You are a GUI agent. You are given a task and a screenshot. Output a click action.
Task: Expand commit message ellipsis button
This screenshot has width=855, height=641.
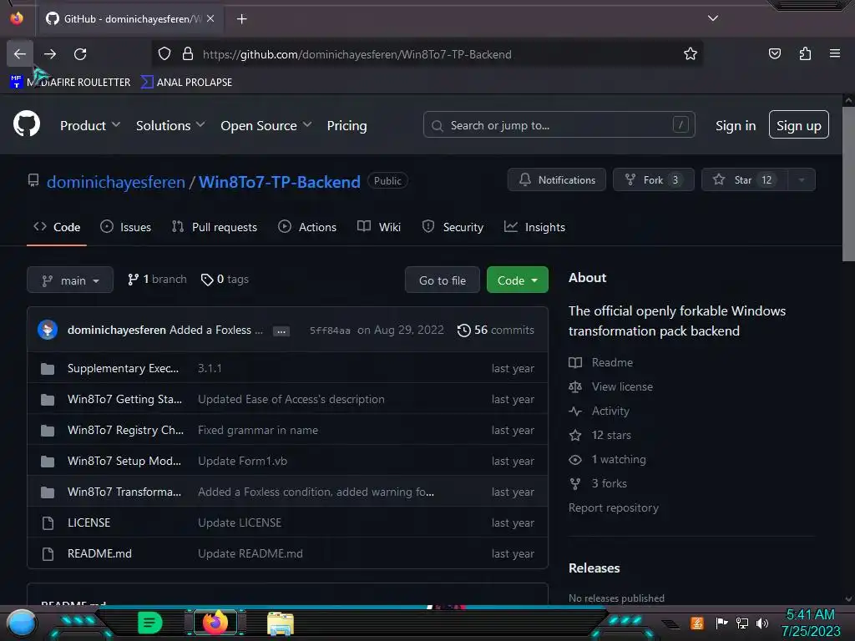click(281, 331)
